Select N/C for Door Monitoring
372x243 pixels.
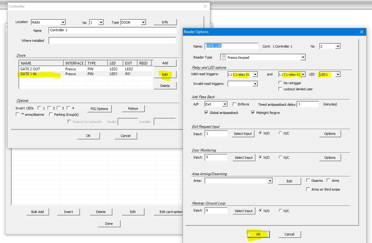[280, 157]
